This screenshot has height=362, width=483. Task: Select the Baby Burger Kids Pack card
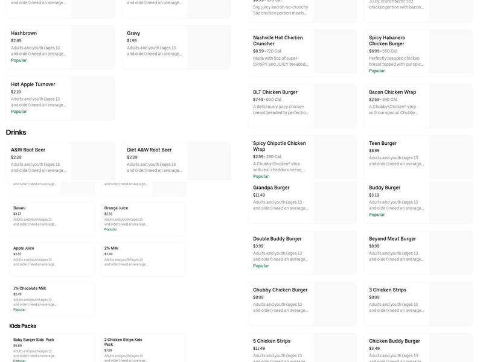click(52, 348)
